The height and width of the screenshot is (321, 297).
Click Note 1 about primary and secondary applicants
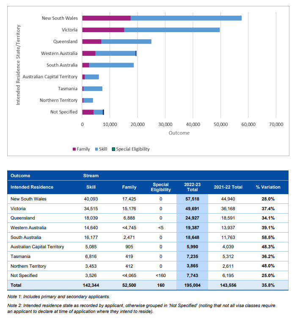(x=58, y=297)
